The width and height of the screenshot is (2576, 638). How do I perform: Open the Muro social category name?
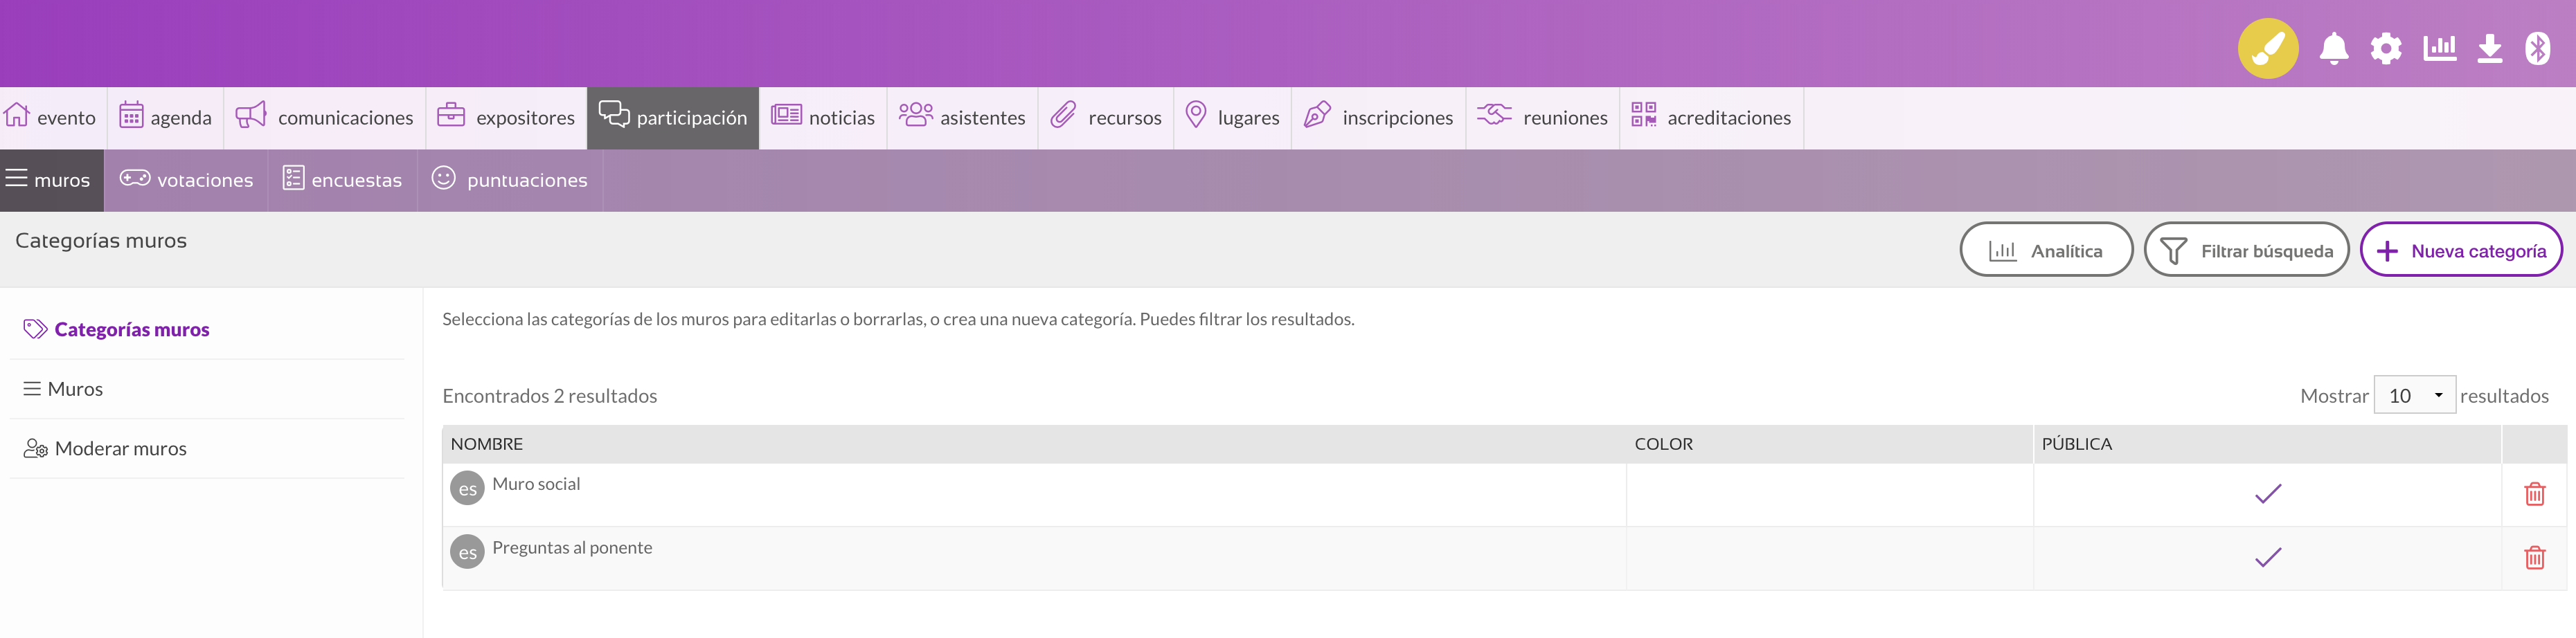(536, 484)
